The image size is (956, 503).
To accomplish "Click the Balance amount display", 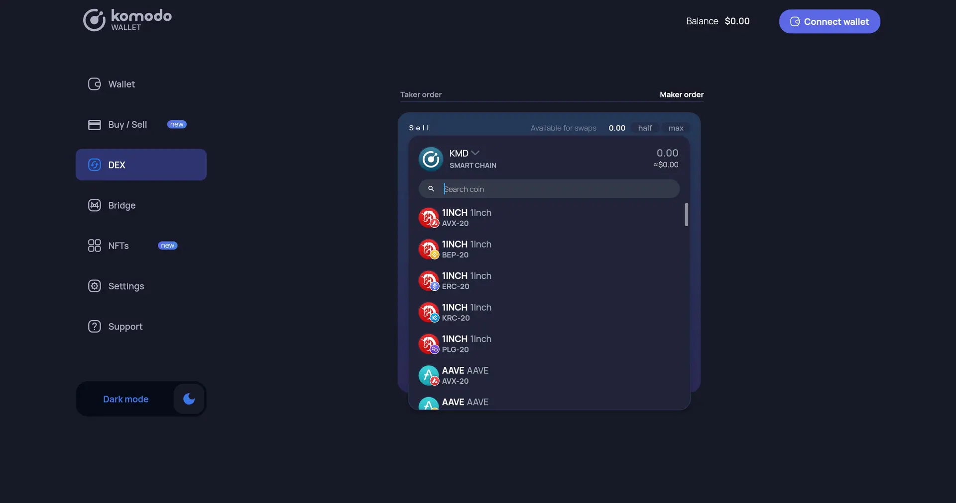I will (737, 21).
